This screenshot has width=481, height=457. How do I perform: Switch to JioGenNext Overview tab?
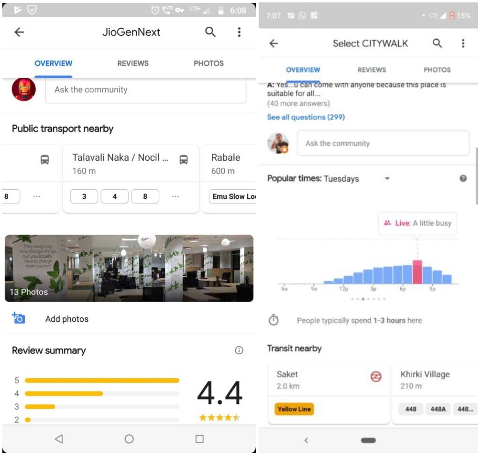[x=54, y=64]
